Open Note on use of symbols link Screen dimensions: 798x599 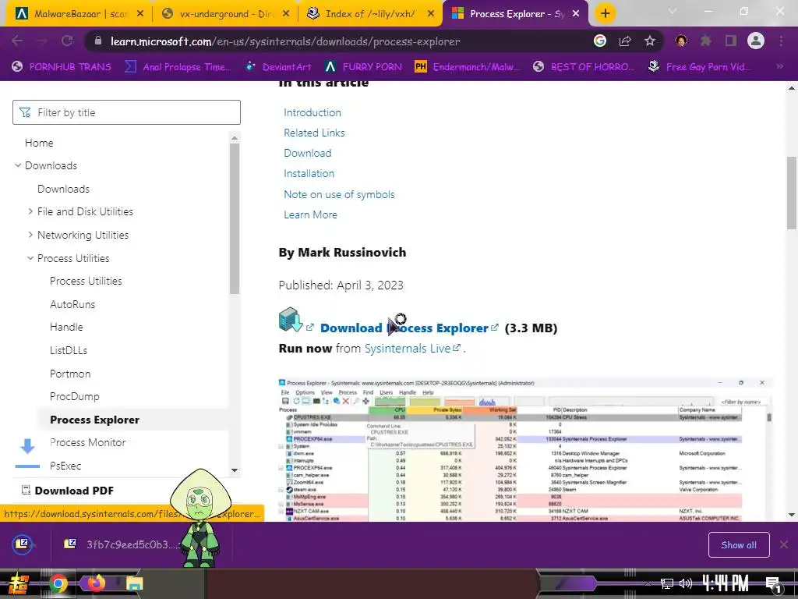tap(339, 194)
